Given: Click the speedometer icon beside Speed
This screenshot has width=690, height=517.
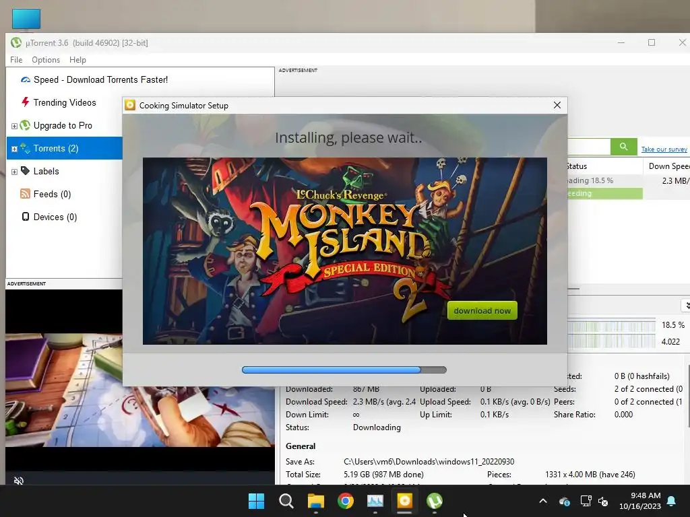Looking at the screenshot, I should 26,79.
